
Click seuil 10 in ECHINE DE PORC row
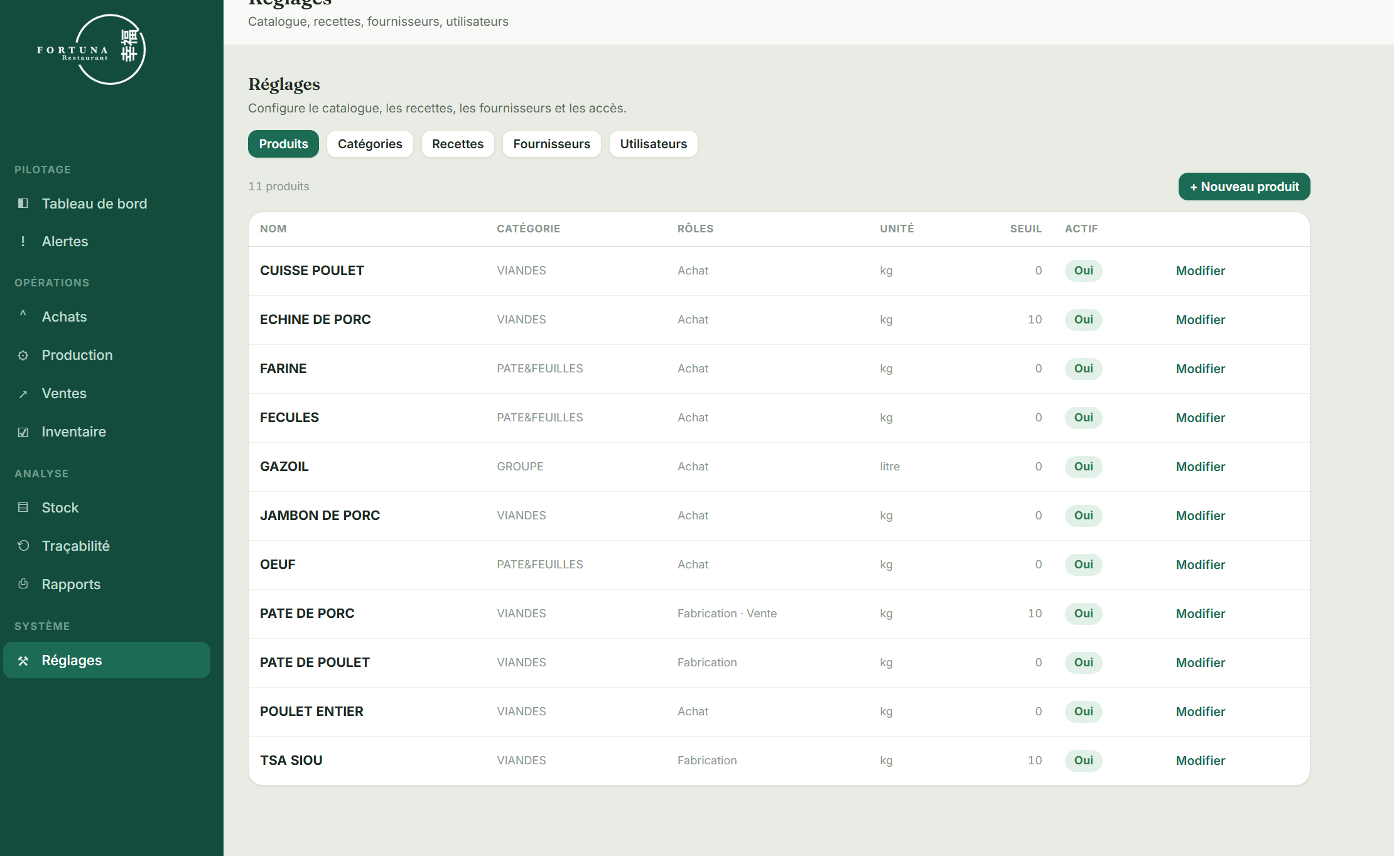pyautogui.click(x=1034, y=320)
